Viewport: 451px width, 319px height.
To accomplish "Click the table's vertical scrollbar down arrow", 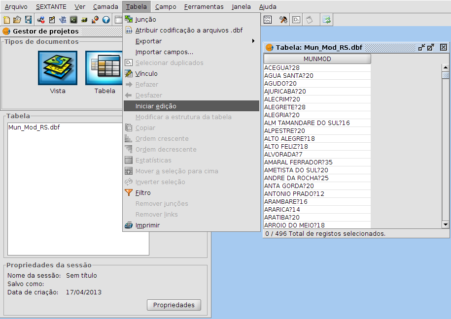I will pos(446,224).
